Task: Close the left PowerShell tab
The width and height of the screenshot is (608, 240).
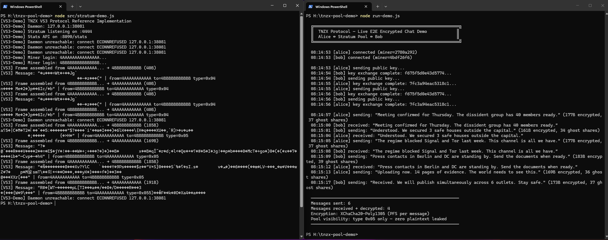Action: pos(60,6)
